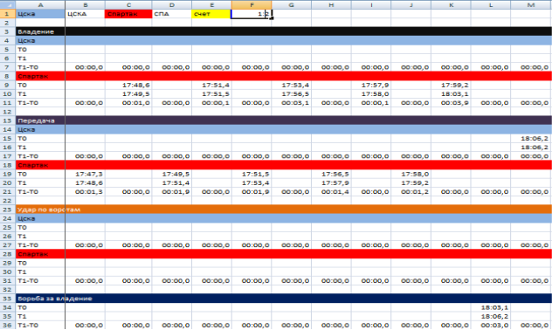
Task: Click the orange Удар по воротам header
Action: (x=284, y=210)
